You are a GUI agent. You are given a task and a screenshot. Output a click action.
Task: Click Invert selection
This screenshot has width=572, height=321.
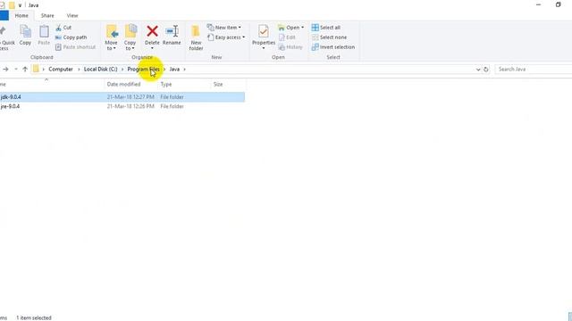click(x=333, y=47)
